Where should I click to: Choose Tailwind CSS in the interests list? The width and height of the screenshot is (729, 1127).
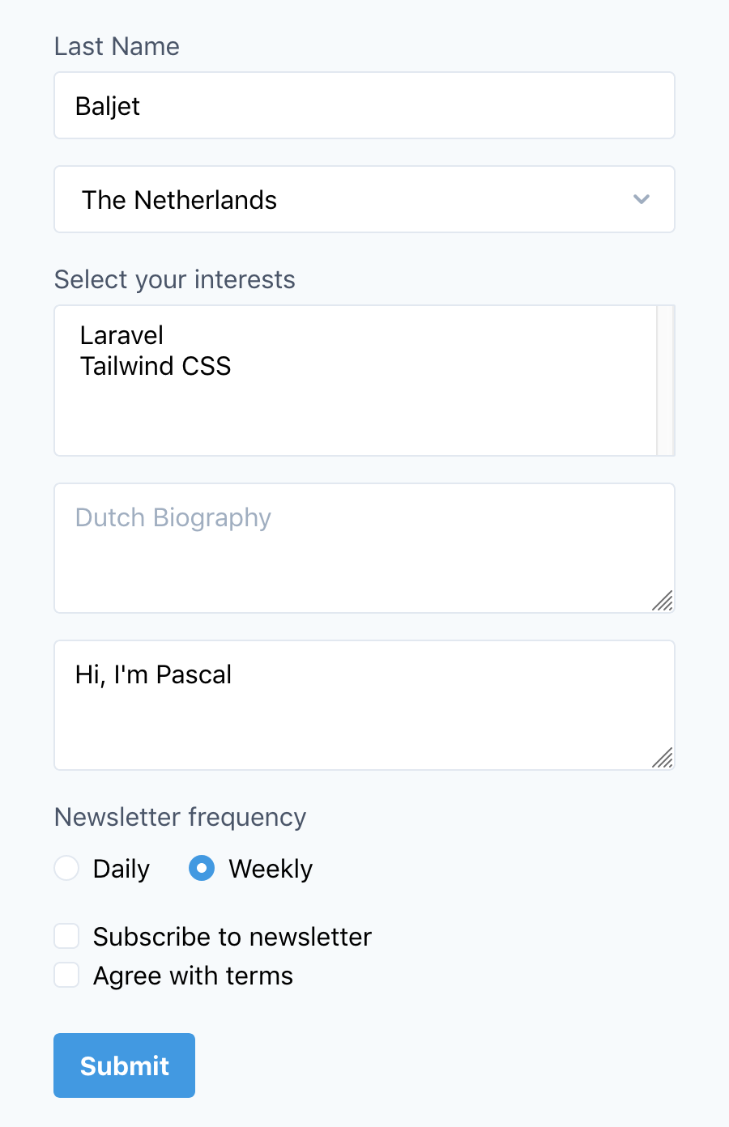tap(156, 366)
